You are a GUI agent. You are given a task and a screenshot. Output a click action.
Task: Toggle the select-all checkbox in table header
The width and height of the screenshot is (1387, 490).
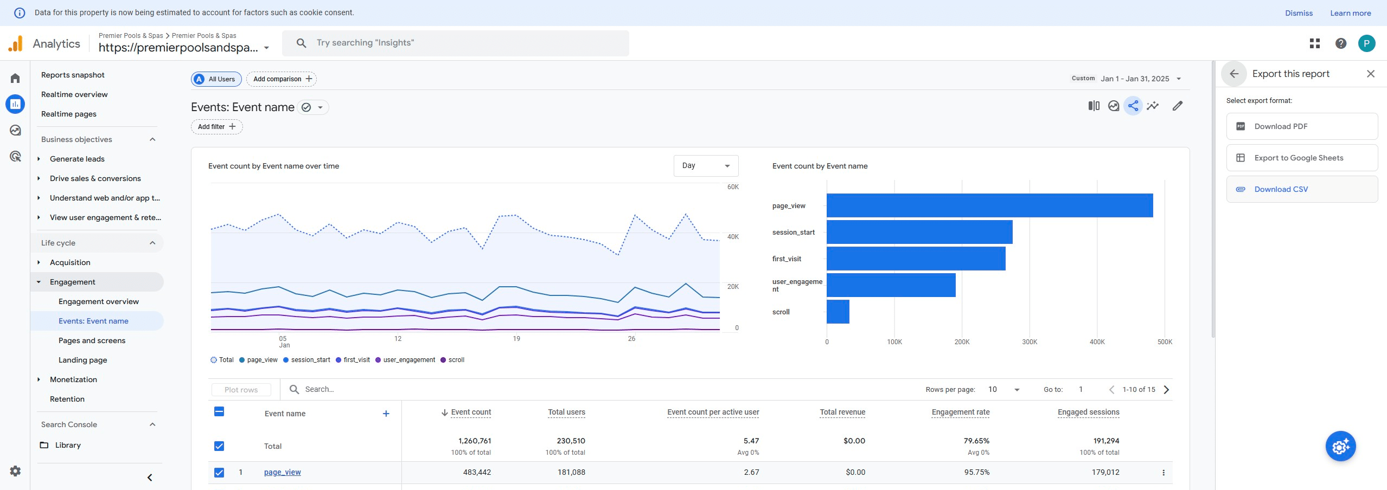tap(219, 412)
